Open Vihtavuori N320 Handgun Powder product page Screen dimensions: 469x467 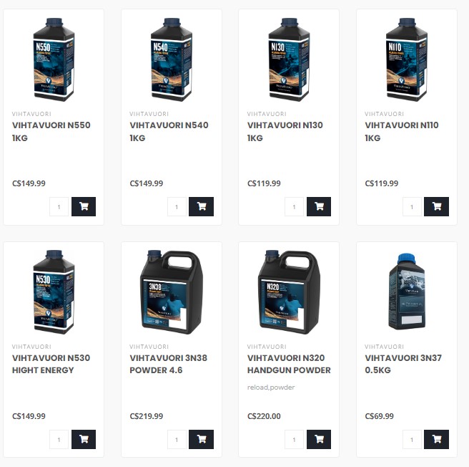289,364
